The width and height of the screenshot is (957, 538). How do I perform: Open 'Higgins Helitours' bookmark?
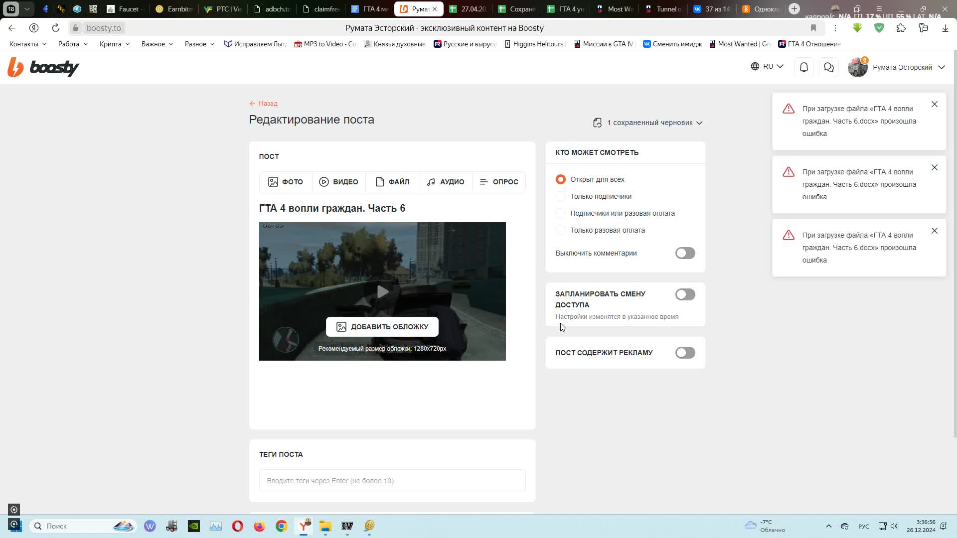pyautogui.click(x=534, y=44)
